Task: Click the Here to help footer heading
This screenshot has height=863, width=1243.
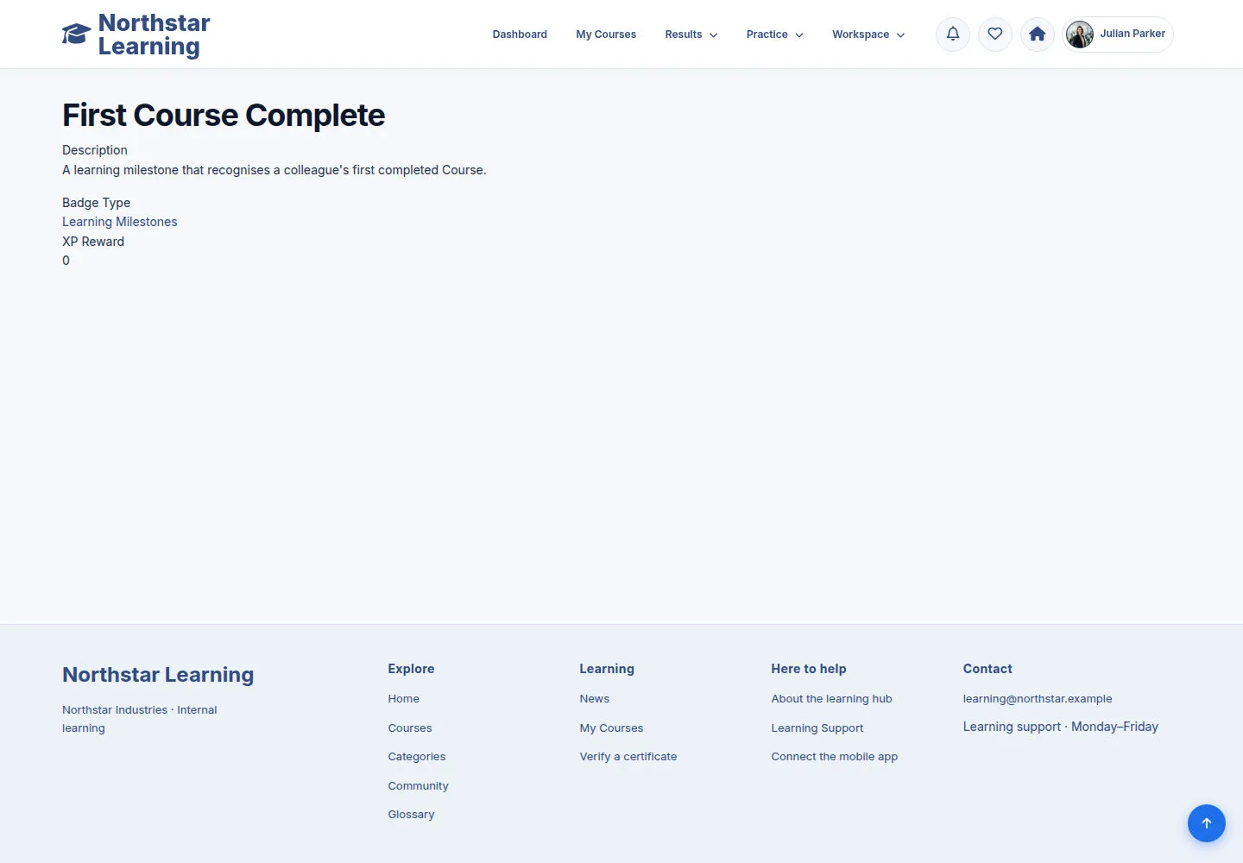Action: [809, 669]
